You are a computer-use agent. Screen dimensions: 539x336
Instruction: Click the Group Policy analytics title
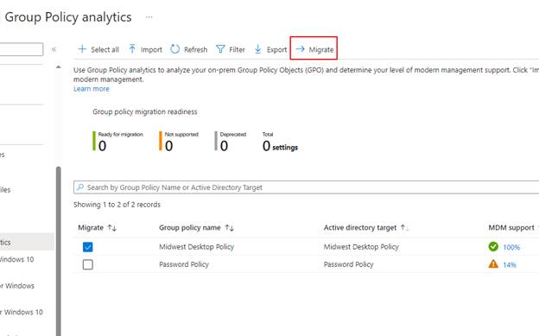click(68, 17)
